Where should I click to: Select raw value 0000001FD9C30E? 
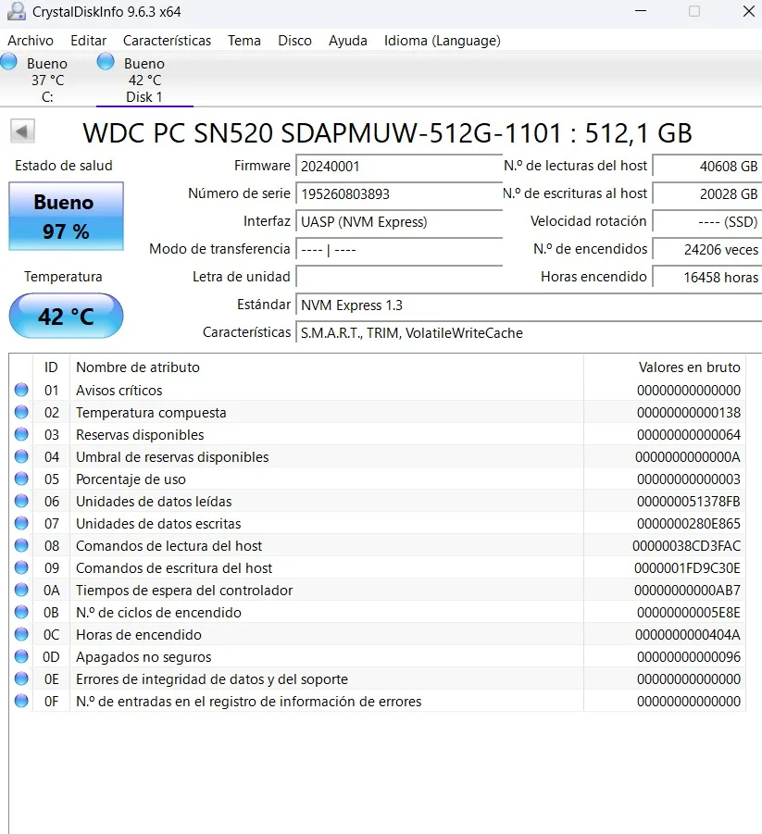[x=687, y=568]
